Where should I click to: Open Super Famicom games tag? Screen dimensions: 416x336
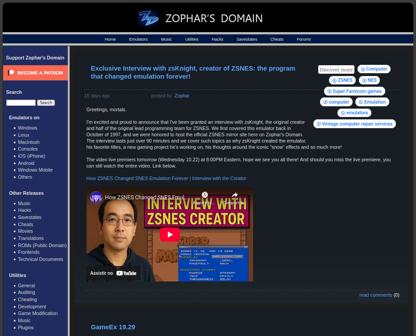coord(354,91)
